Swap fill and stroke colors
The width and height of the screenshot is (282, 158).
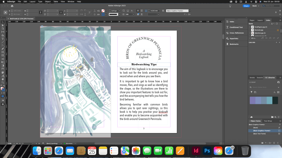tap(4, 86)
